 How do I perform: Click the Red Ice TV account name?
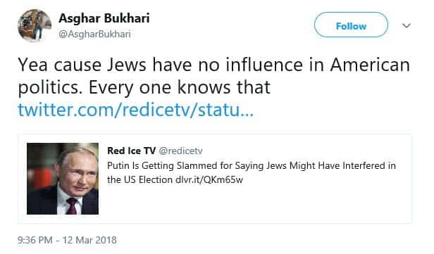(131, 151)
